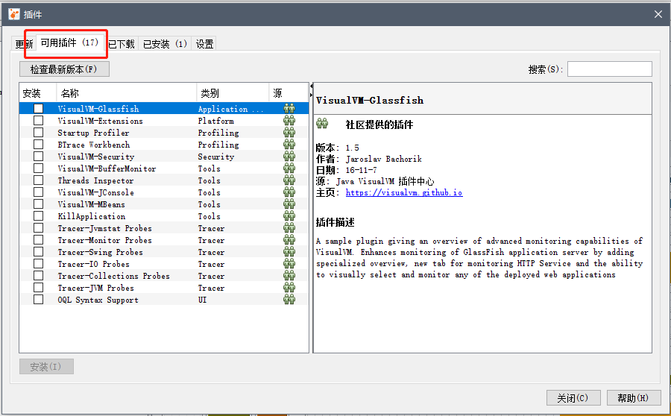Go to the 设置 tab

click(x=204, y=44)
